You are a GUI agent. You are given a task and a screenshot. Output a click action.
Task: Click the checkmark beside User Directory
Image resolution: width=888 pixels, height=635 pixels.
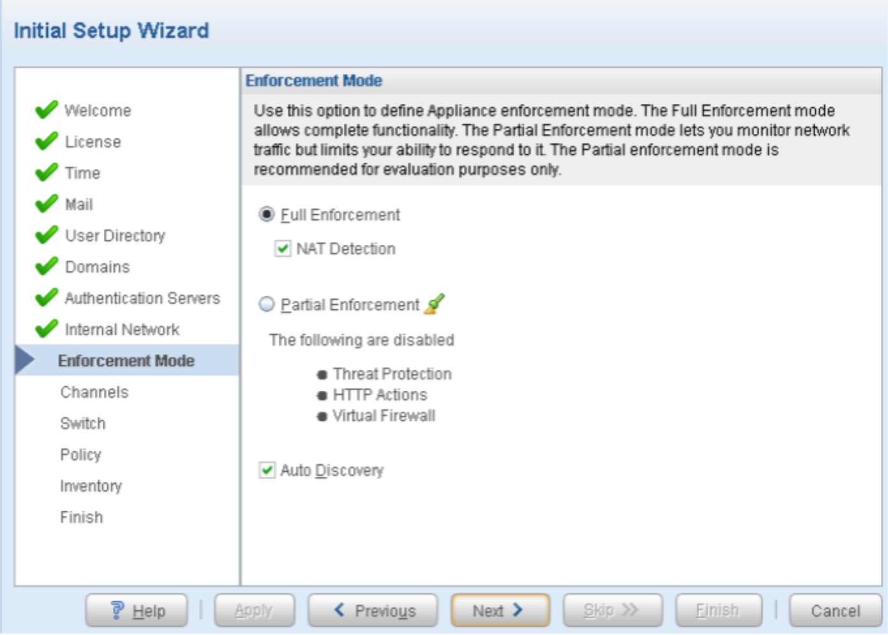tap(47, 235)
